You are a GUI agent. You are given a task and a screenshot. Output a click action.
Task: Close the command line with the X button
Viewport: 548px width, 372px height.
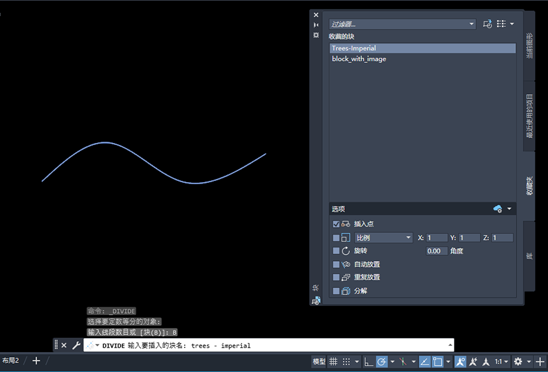64,346
